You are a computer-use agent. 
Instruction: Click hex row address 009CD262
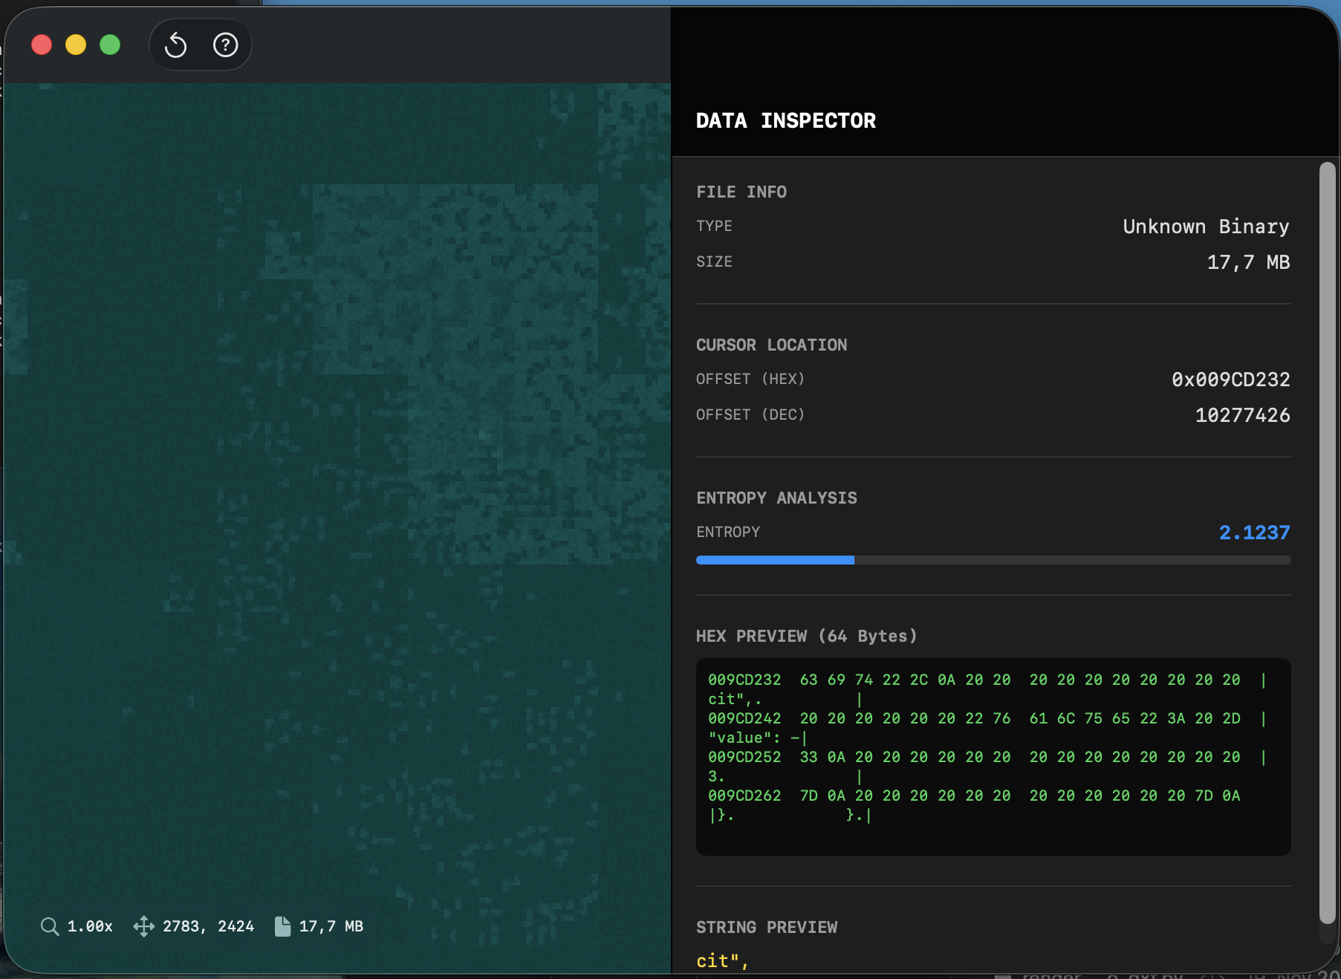(744, 796)
